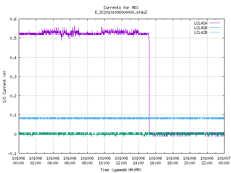Image resolution: width=231 pixels, height=173 pixels.
Task: Click the 101006 06:00 x-axis tick label
Action: click(70, 161)
